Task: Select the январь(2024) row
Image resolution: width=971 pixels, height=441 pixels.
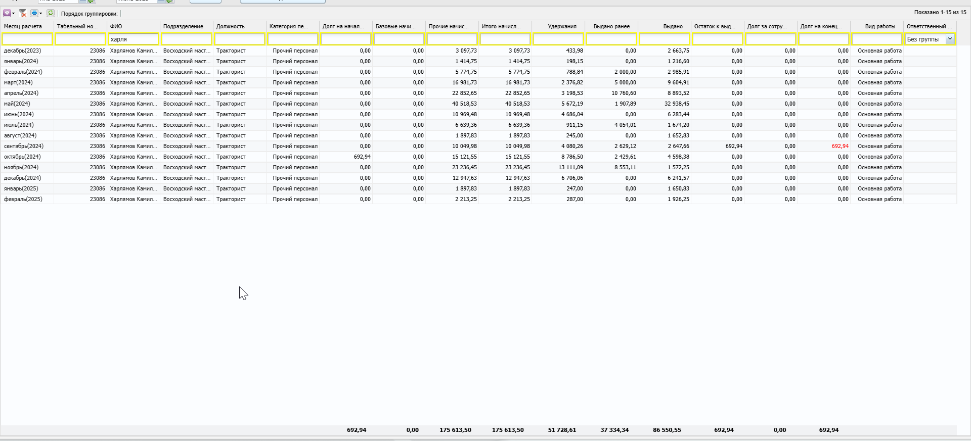Action: 478,61
